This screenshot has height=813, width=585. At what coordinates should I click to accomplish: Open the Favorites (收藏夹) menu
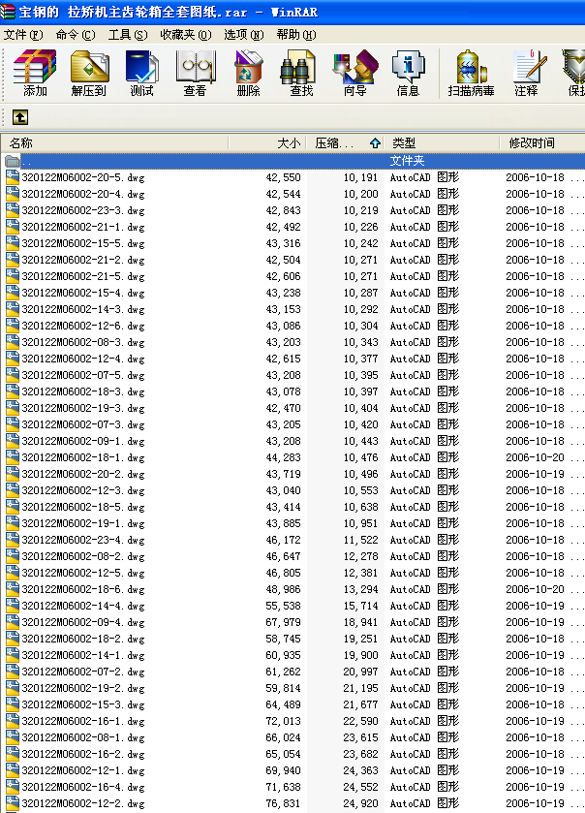click(185, 35)
